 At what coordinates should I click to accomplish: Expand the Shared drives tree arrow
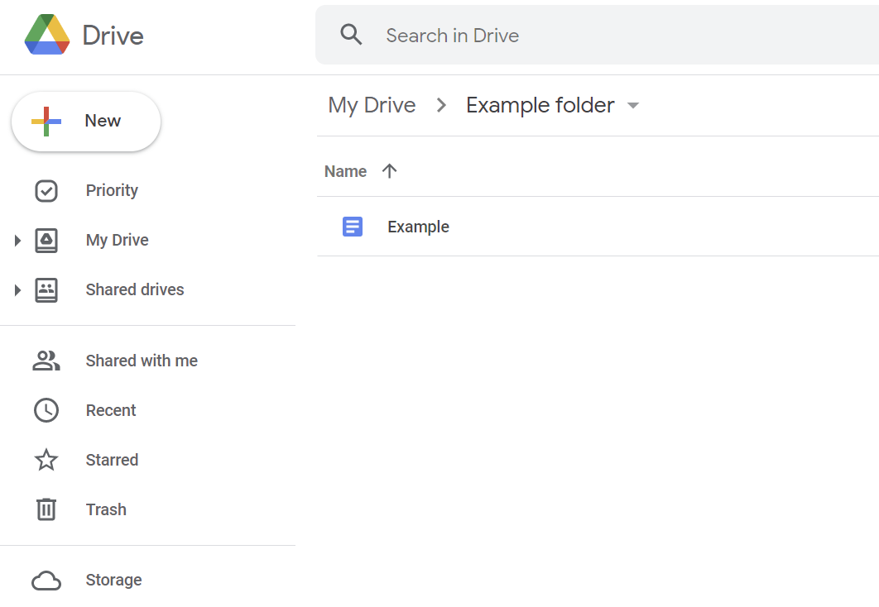[17, 290]
